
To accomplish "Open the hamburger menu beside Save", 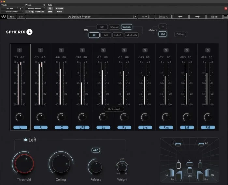I will [225, 17].
